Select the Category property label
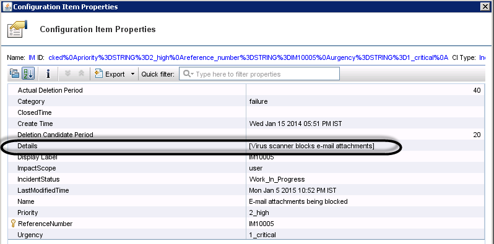Screen dimensions: 494x244 [31, 101]
